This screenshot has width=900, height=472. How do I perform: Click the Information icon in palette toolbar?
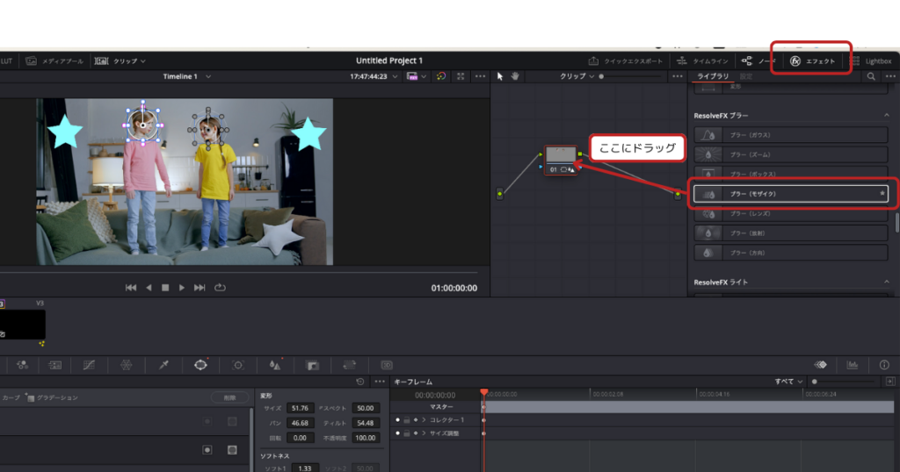click(883, 364)
